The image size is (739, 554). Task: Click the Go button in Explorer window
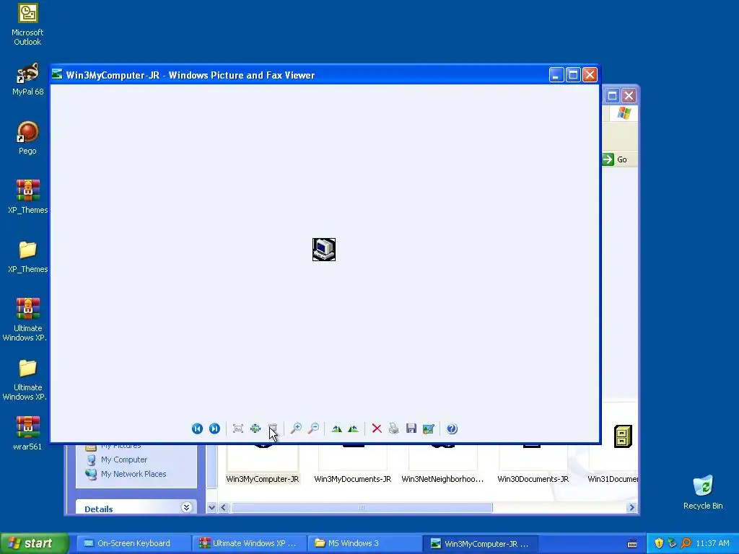(615, 159)
